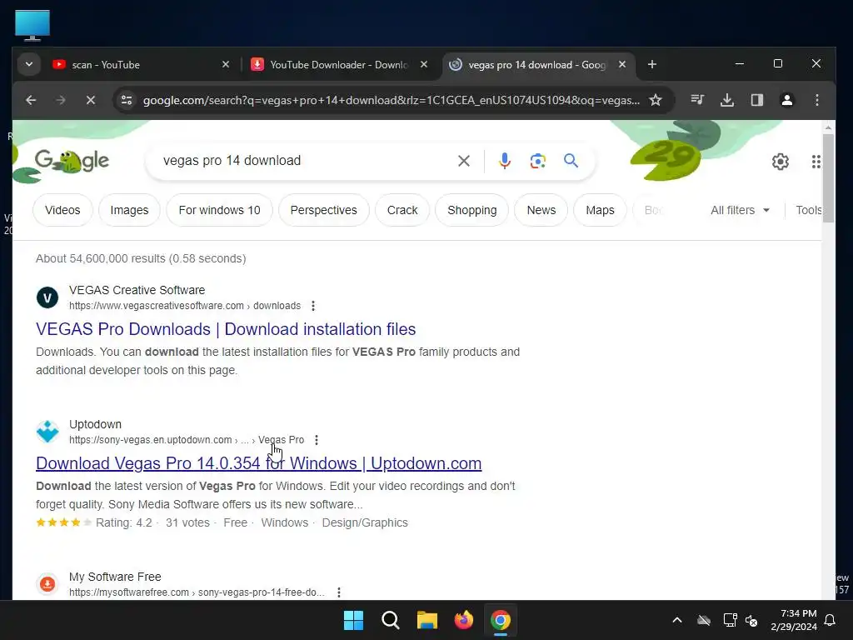This screenshot has width=853, height=640.
Task: Open options for the VEGAS Creative Software result
Action: pos(313,306)
